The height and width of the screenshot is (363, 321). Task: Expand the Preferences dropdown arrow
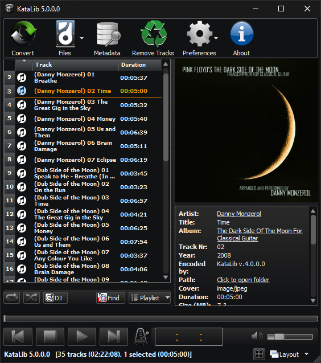tap(216, 38)
